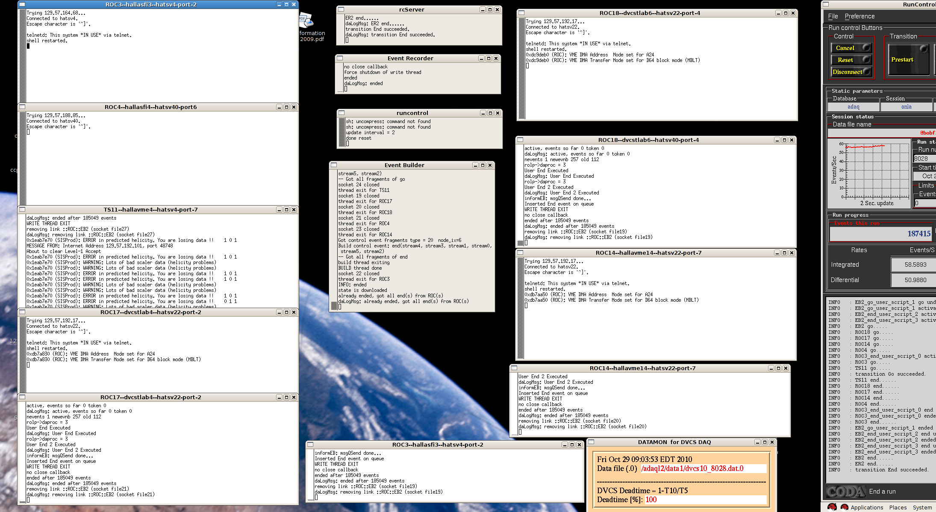Open window menu icon of DATAMON for DVCS DAQ
The image size is (936, 512).
592,442
